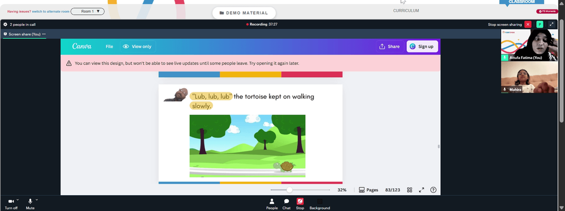The height and width of the screenshot is (211, 565).
Task: Click the green P participant badge
Action: pos(540,24)
